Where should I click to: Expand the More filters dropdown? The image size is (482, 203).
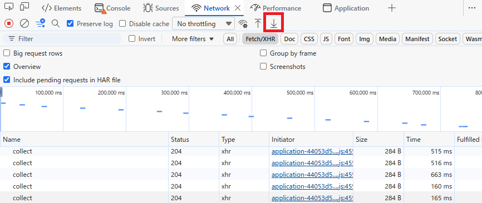[x=193, y=39]
